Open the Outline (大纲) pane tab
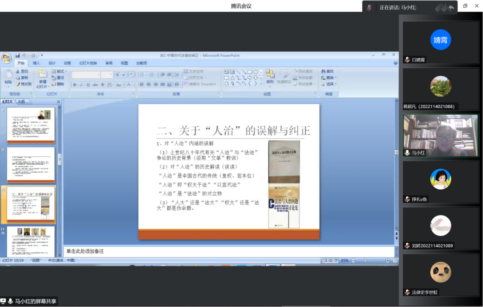The image size is (483, 307). click(x=21, y=102)
